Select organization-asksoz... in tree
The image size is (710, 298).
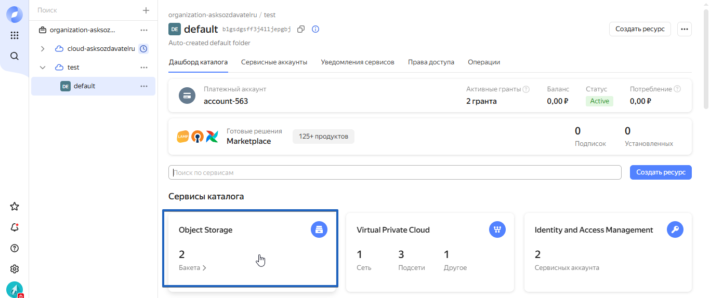[x=83, y=30]
